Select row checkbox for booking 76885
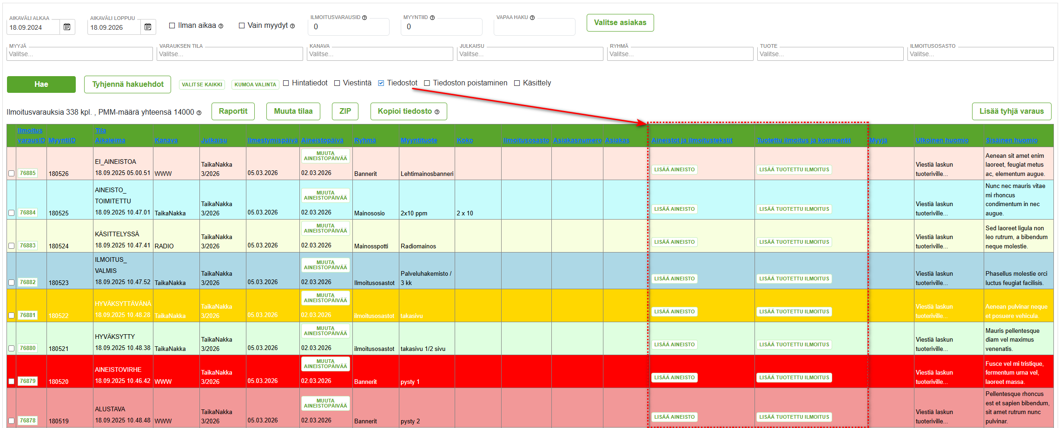The image size is (1059, 428). tap(11, 174)
